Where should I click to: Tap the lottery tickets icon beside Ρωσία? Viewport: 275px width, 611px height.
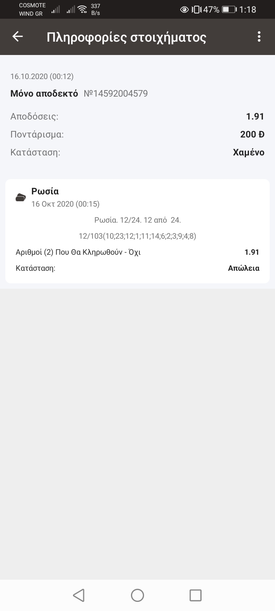coord(21,197)
